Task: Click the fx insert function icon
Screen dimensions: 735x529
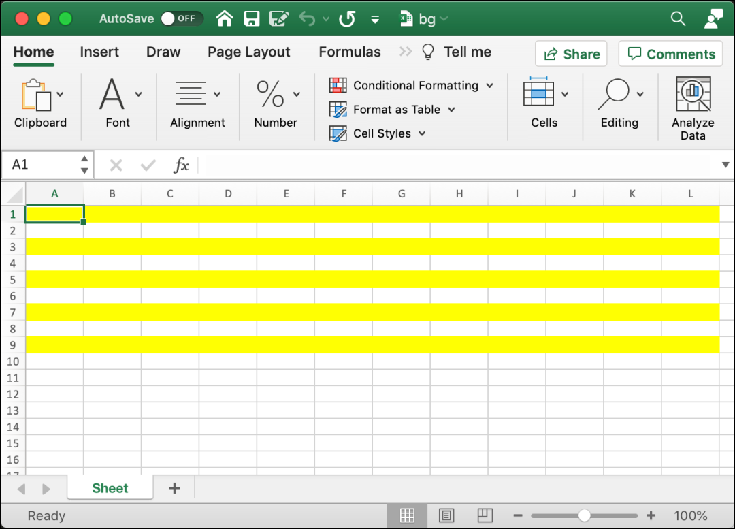Action: [x=181, y=165]
